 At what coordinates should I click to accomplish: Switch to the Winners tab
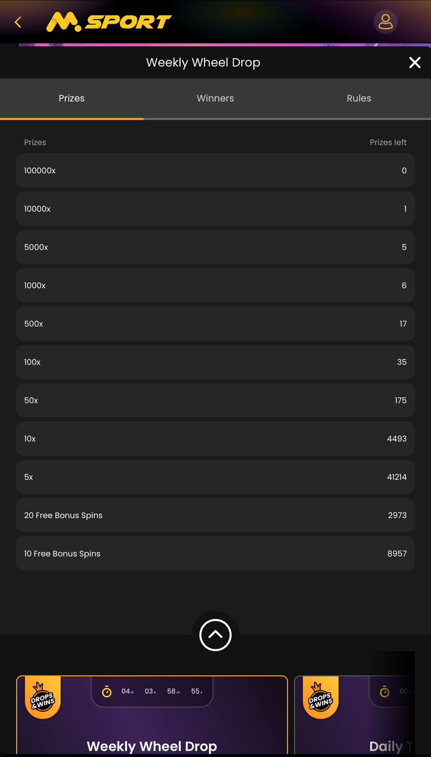coord(215,98)
